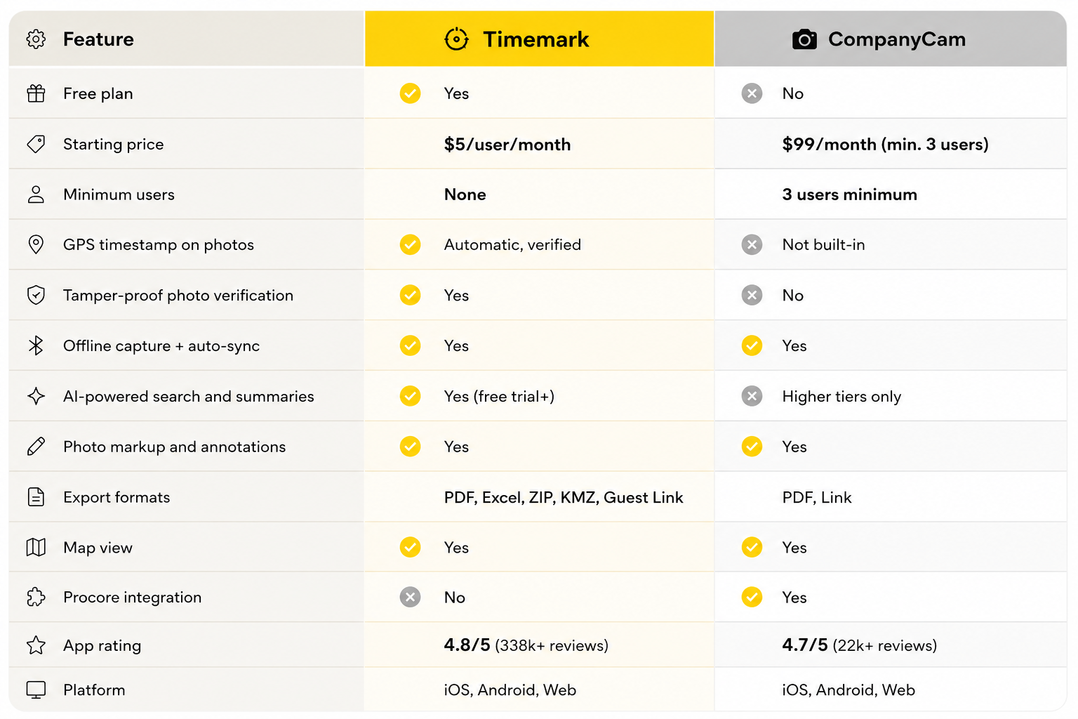The image size is (1078, 719).
Task: Click the 'Platform' row label
Action: pyautogui.click(x=94, y=690)
